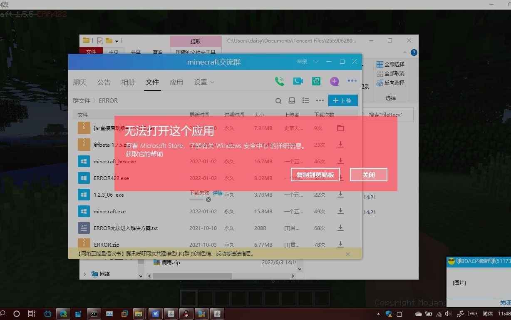The image size is (511, 320).
Task: Open the Explorer 文件 menu tab
Action: pos(91,52)
